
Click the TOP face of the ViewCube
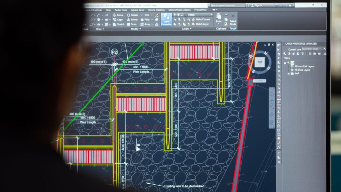pos(259,62)
